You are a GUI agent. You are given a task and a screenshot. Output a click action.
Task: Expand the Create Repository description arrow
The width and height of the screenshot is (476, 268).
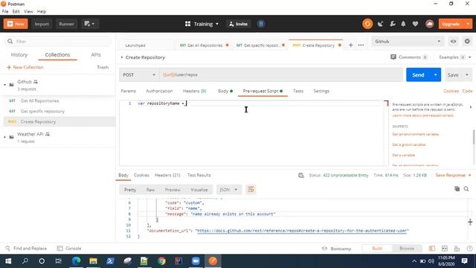coord(122,57)
